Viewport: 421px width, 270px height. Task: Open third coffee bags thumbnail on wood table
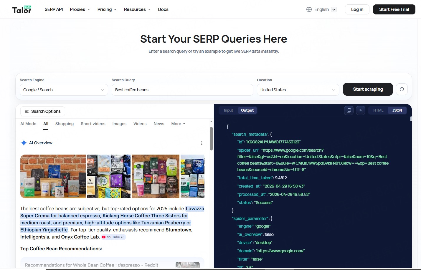(156, 176)
